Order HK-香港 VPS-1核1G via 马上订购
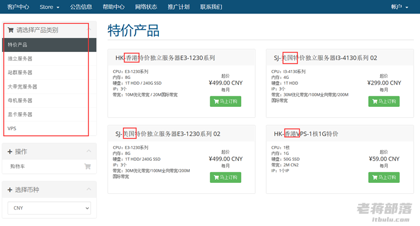Viewport: 420px width, 226px height. pos(384,178)
